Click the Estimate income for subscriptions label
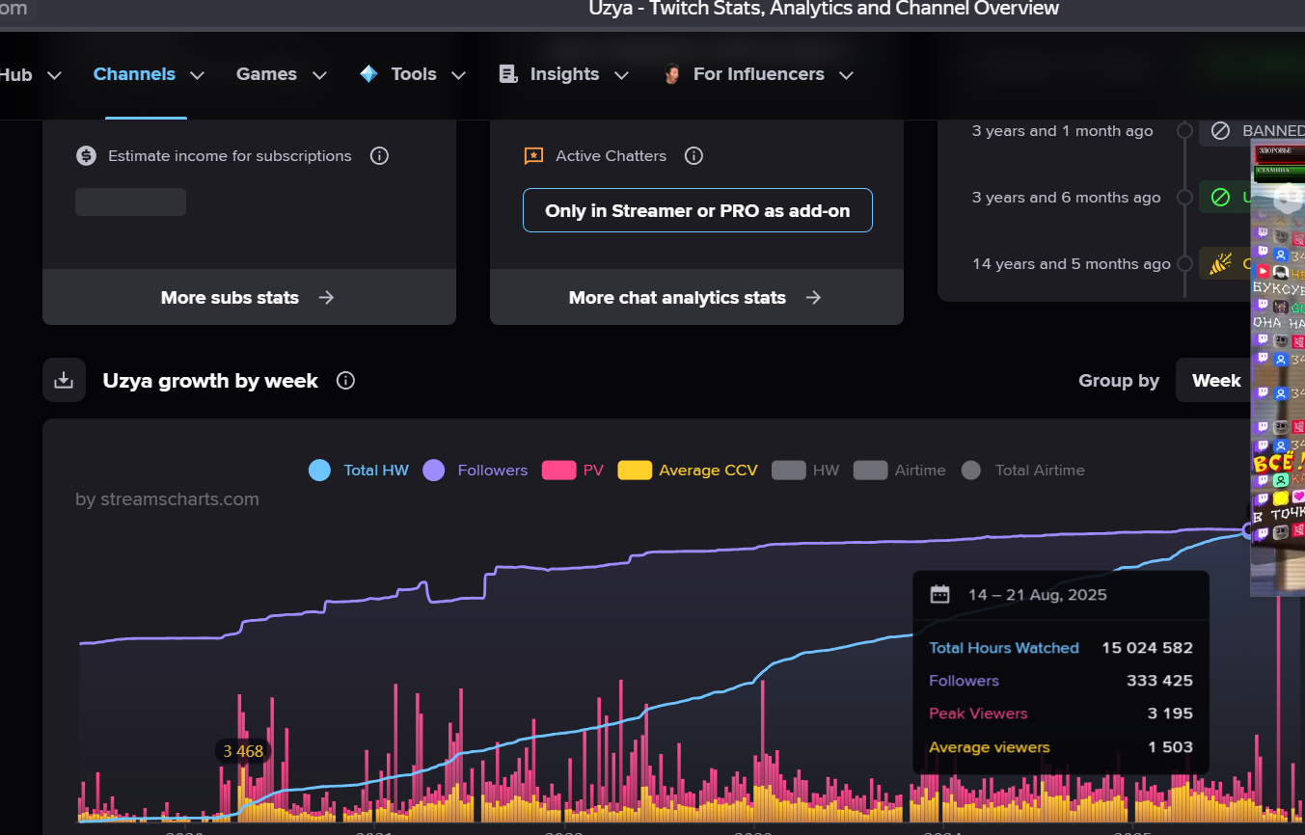Viewport: 1305px width, 835px height. (x=230, y=156)
